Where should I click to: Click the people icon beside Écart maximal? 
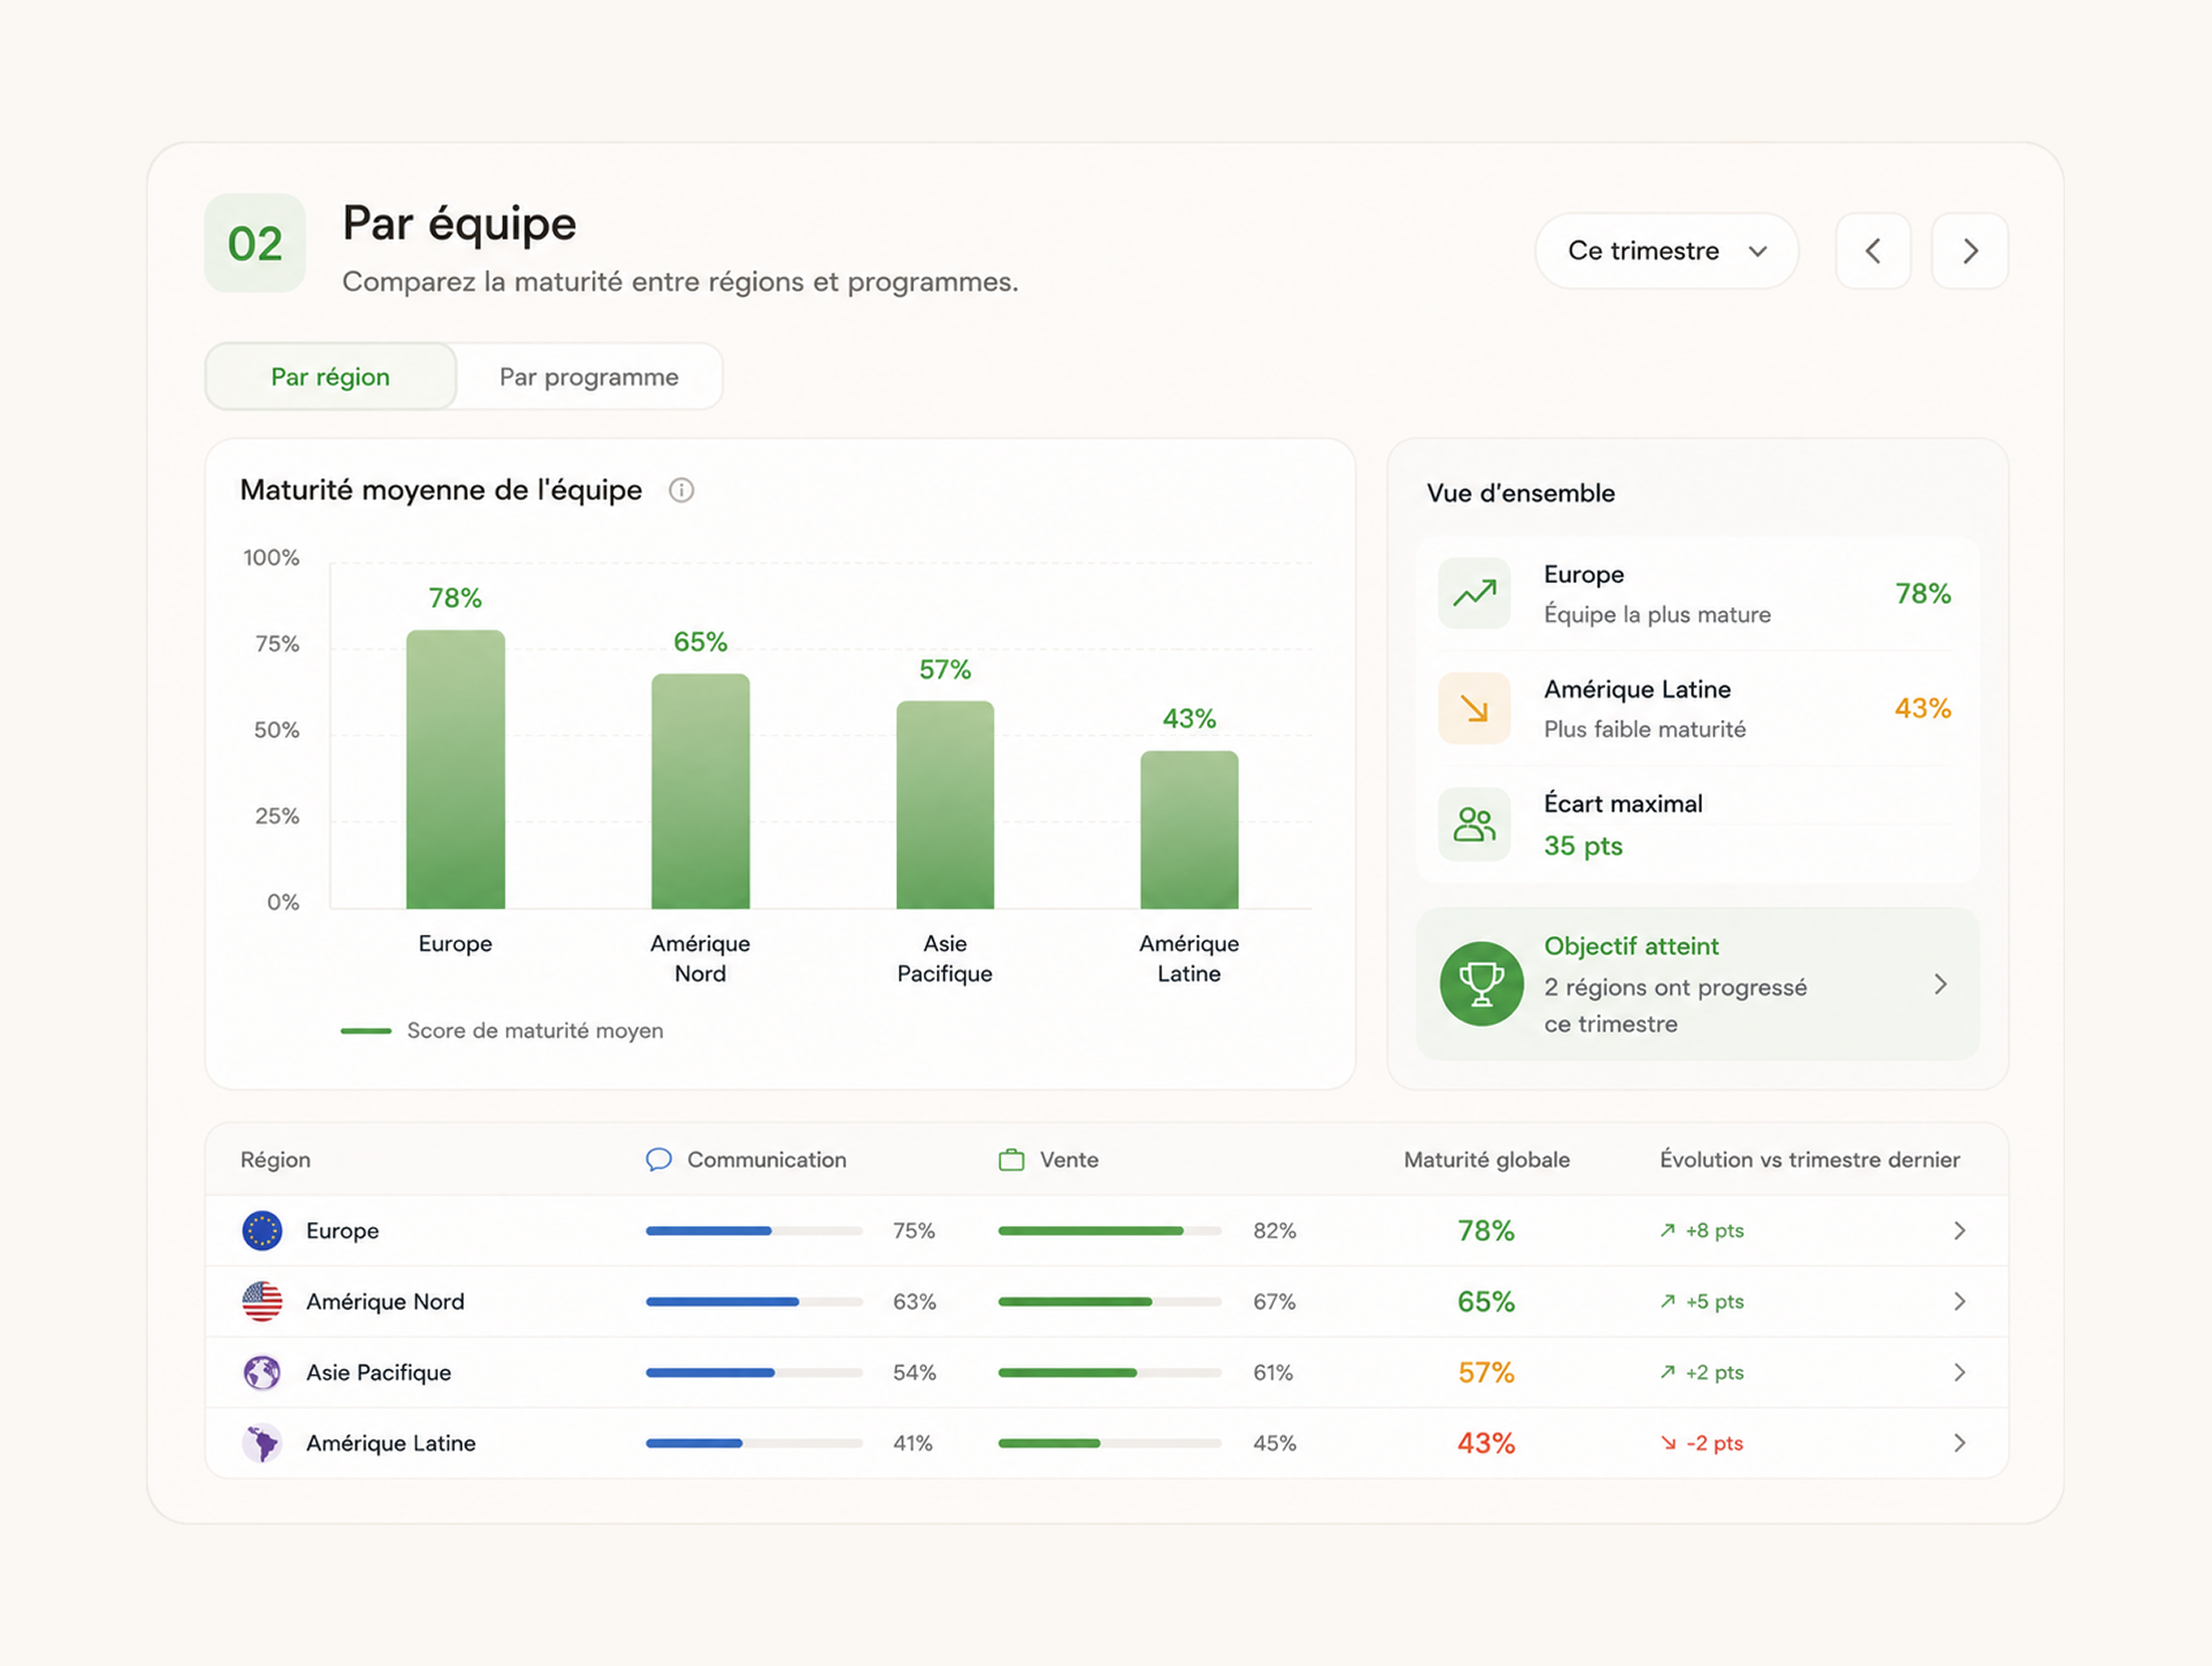click(x=1474, y=824)
